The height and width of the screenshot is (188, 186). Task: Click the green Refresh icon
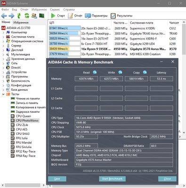(27, 16)
